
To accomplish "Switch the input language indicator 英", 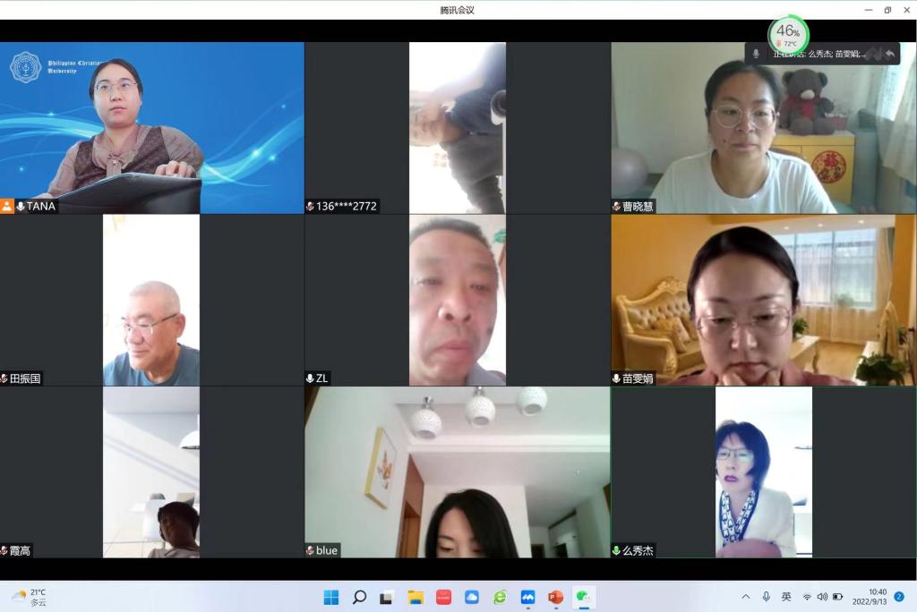I will tap(786, 597).
